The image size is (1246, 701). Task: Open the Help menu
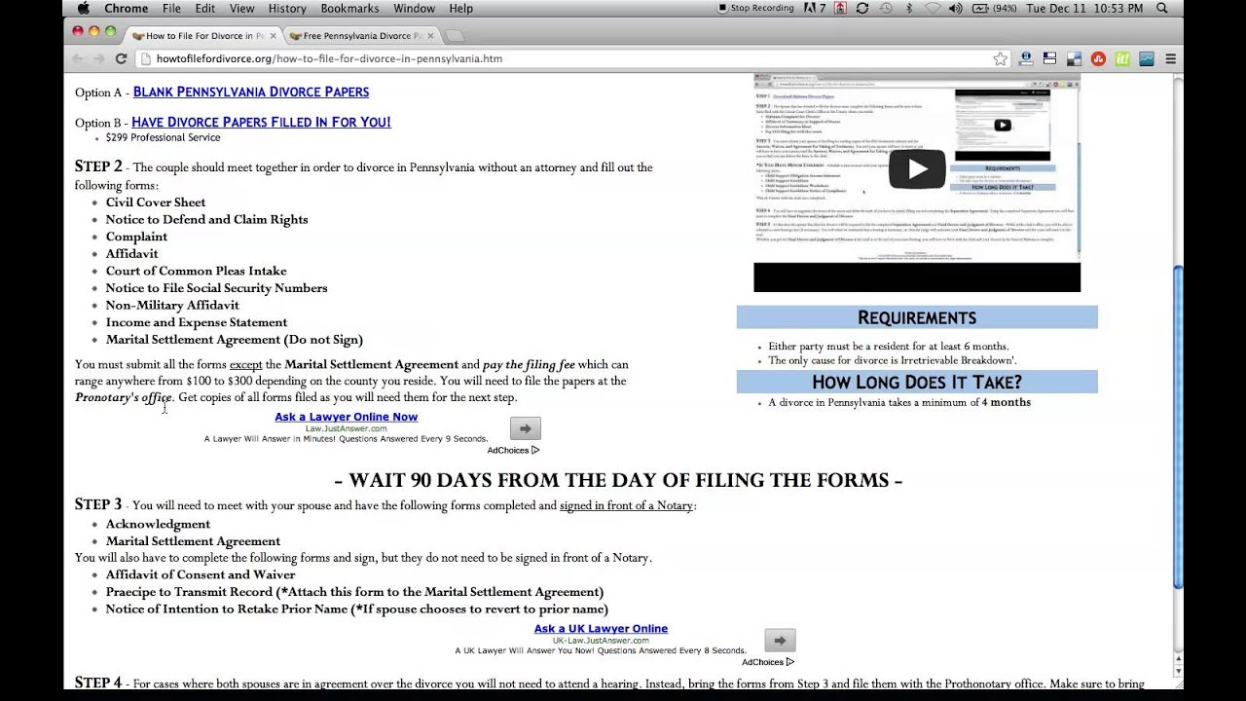click(460, 8)
